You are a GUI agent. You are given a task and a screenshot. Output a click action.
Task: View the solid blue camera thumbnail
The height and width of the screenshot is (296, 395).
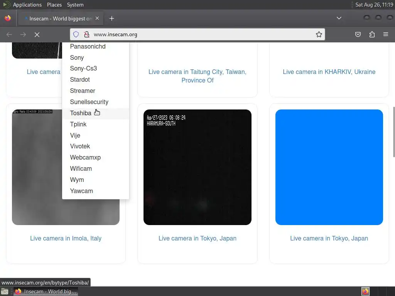329,167
